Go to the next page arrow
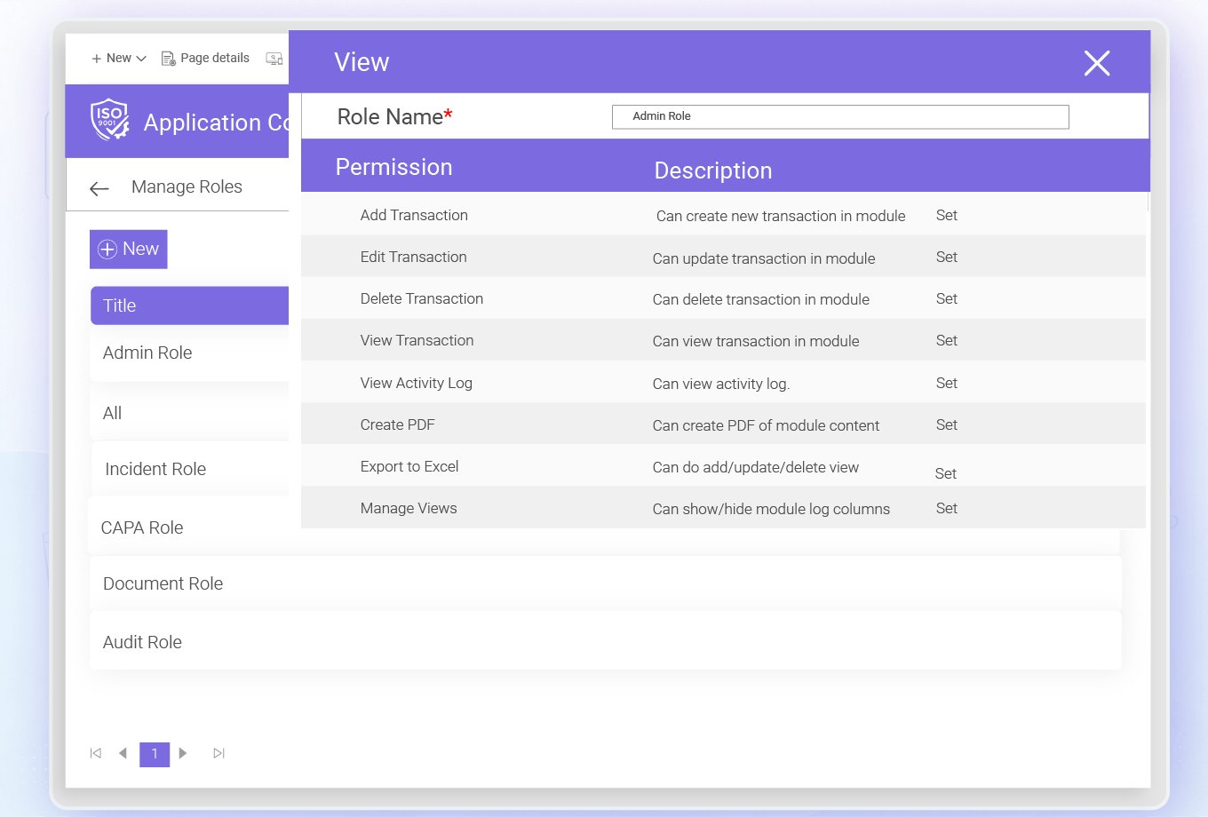Viewport: 1208px width, 817px height. point(183,753)
